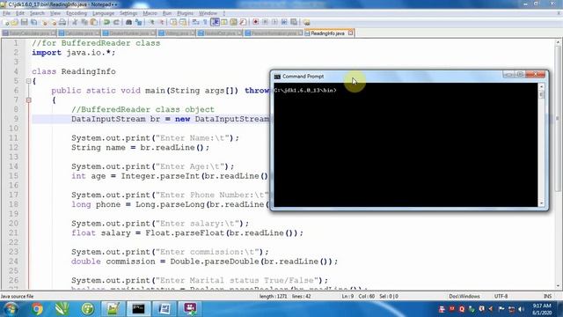Open the Replace dialog from the toolbar
Screen dimensions: 563x317
[139, 22]
